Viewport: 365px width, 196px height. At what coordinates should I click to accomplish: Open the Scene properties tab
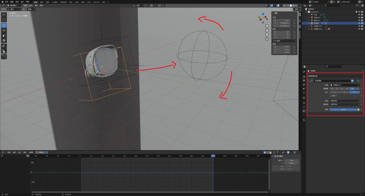pyautogui.click(x=304, y=89)
